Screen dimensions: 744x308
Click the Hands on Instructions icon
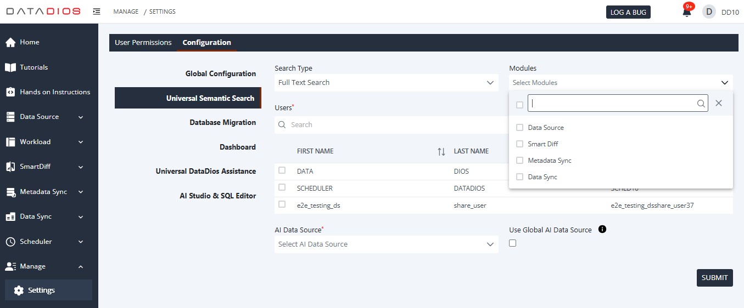pos(10,92)
